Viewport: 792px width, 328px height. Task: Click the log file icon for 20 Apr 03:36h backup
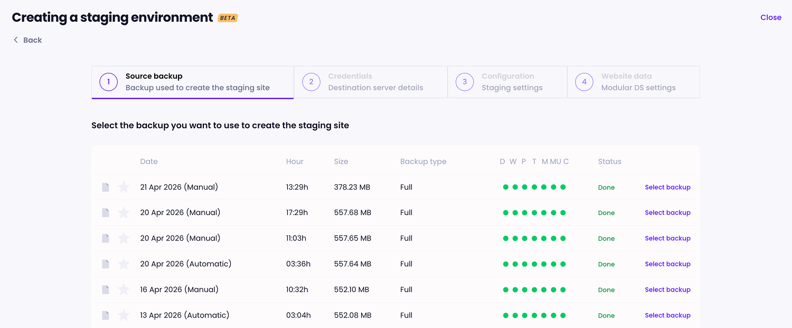coord(106,264)
